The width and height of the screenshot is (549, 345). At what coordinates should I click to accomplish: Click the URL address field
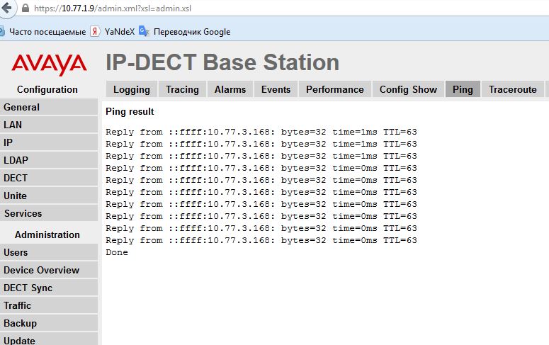pyautogui.click(x=113, y=9)
